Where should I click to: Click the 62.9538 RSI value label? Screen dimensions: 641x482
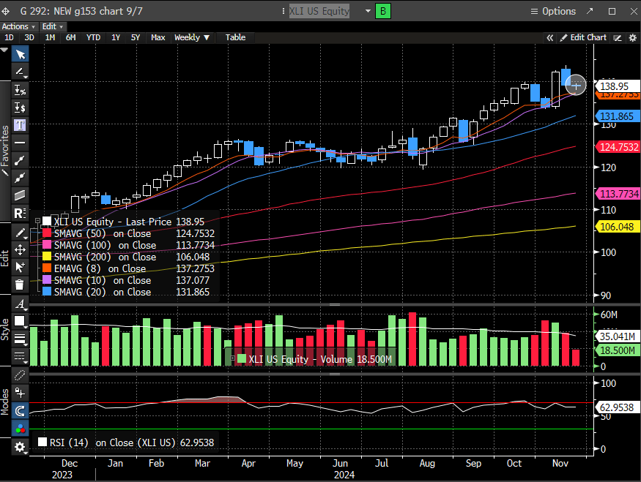point(617,407)
